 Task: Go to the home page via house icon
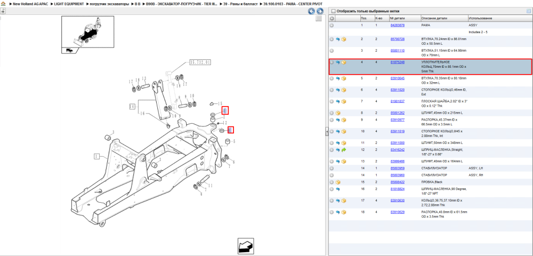click(3, 4)
